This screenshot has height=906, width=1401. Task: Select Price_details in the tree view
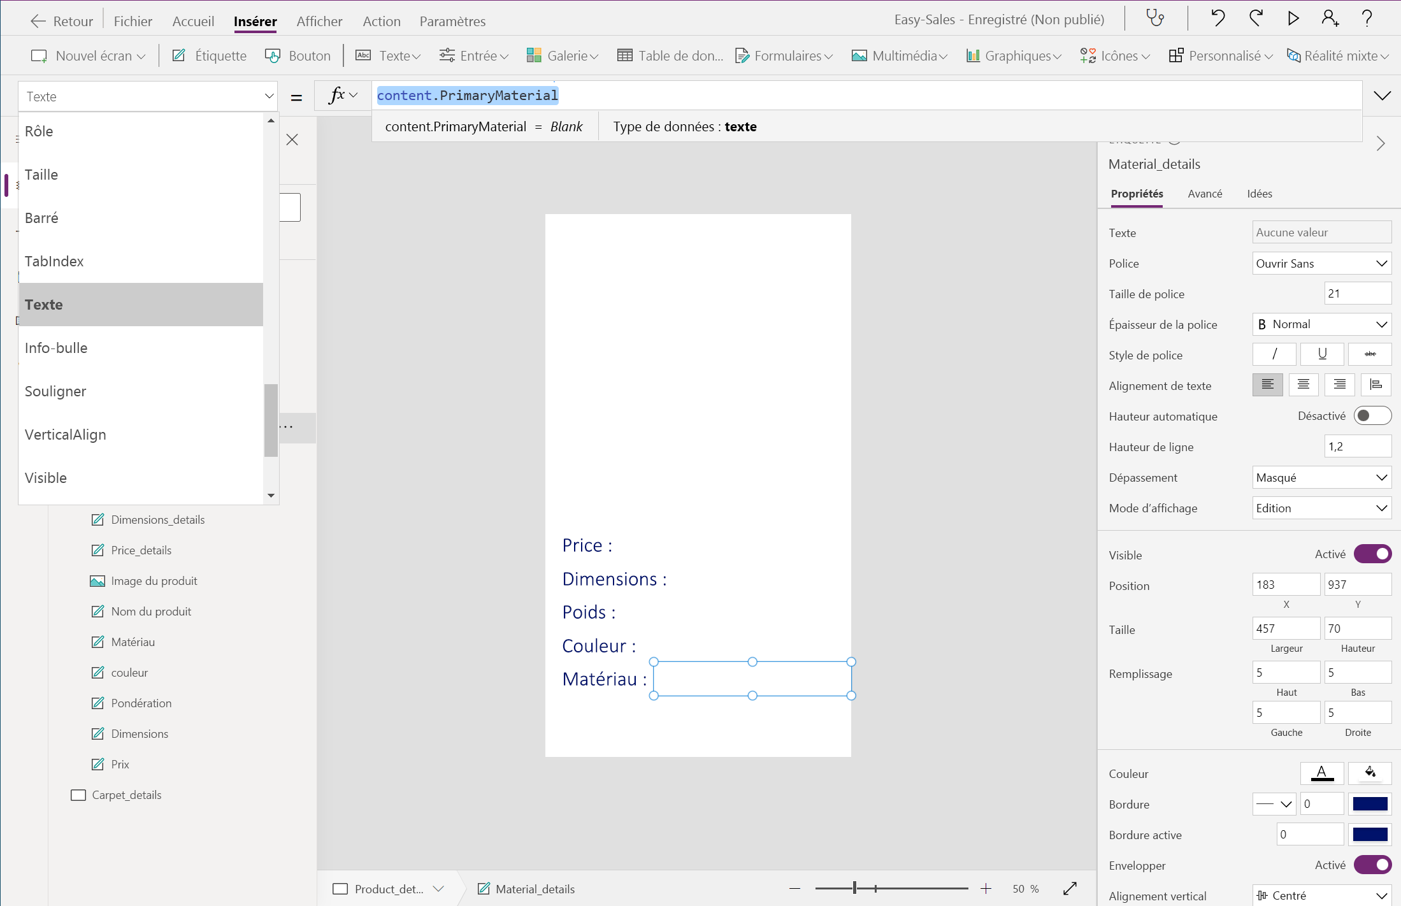(x=141, y=550)
